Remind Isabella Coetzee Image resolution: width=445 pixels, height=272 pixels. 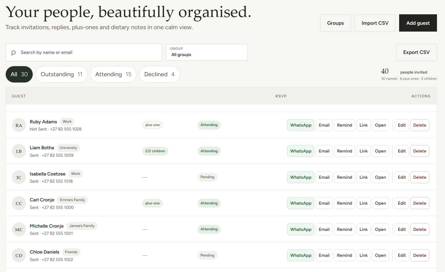coord(344,177)
